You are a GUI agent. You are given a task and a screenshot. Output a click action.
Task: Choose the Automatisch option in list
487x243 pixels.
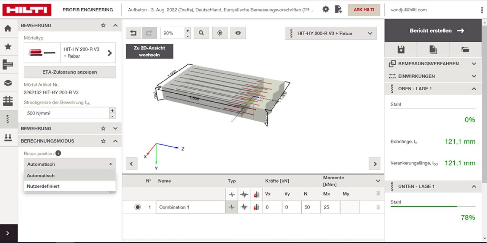[41, 175]
